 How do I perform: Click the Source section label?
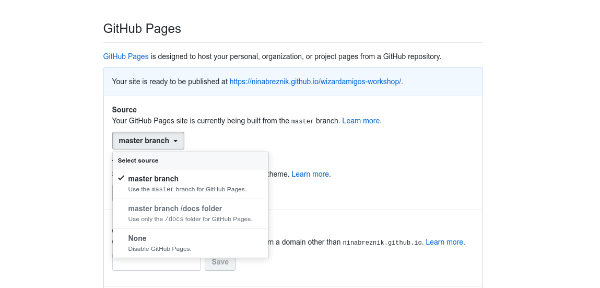tap(124, 110)
